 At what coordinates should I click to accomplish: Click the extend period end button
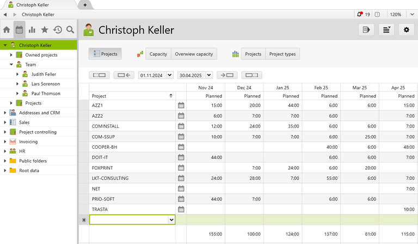(x=251, y=75)
